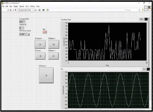Screen dimensions: 153x112
Task: Show the Context Help question mark
Action: [x=143, y=10]
